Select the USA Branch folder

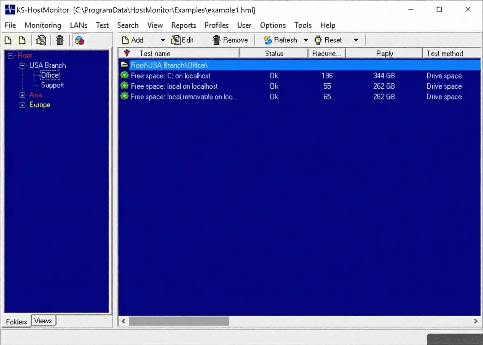pyautogui.click(x=48, y=65)
